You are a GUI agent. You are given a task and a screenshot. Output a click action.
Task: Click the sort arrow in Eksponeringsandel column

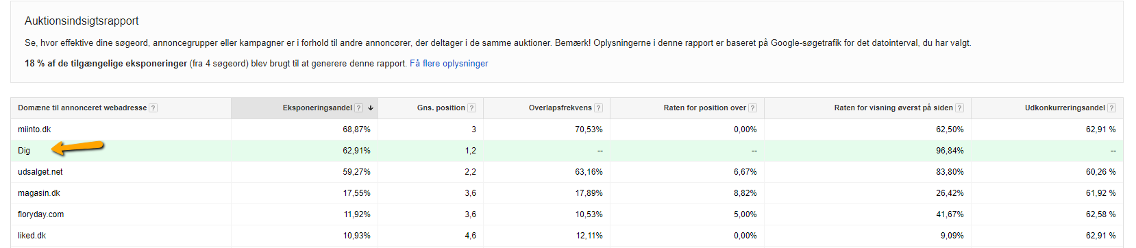pos(371,108)
